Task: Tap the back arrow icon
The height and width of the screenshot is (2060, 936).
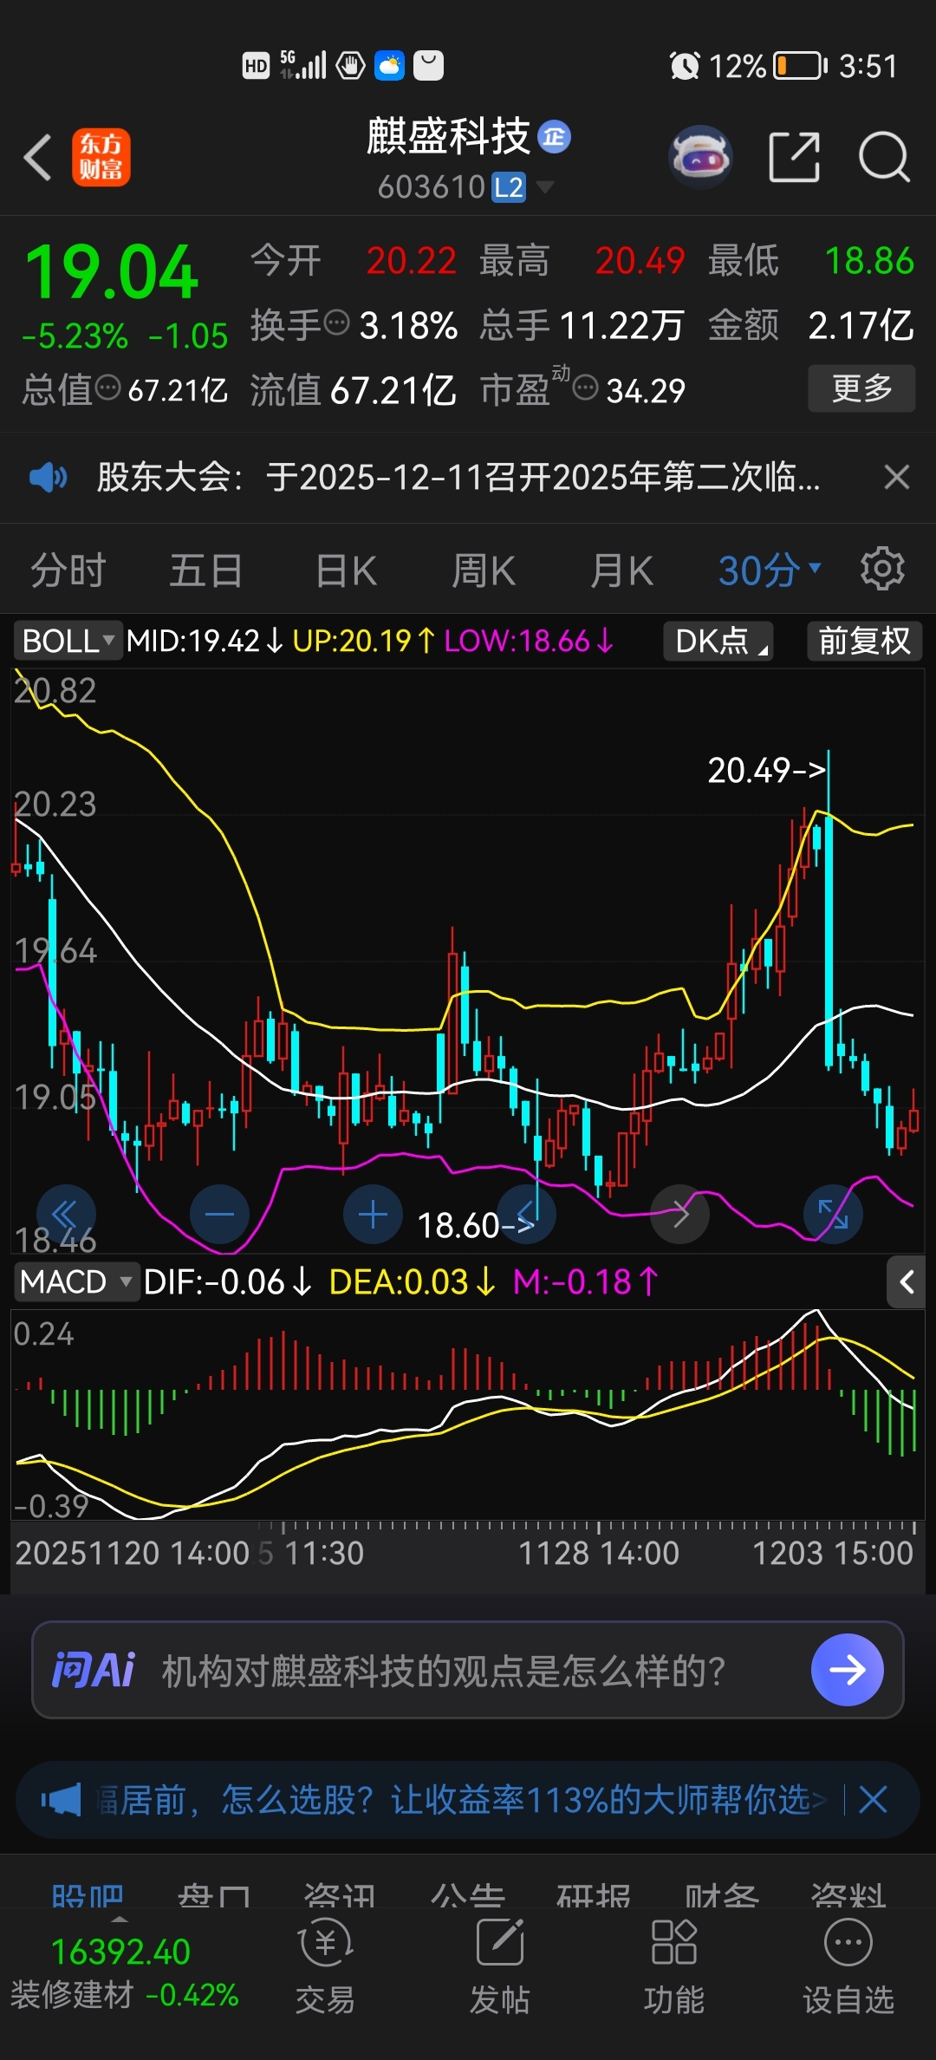Action: pos(37,158)
